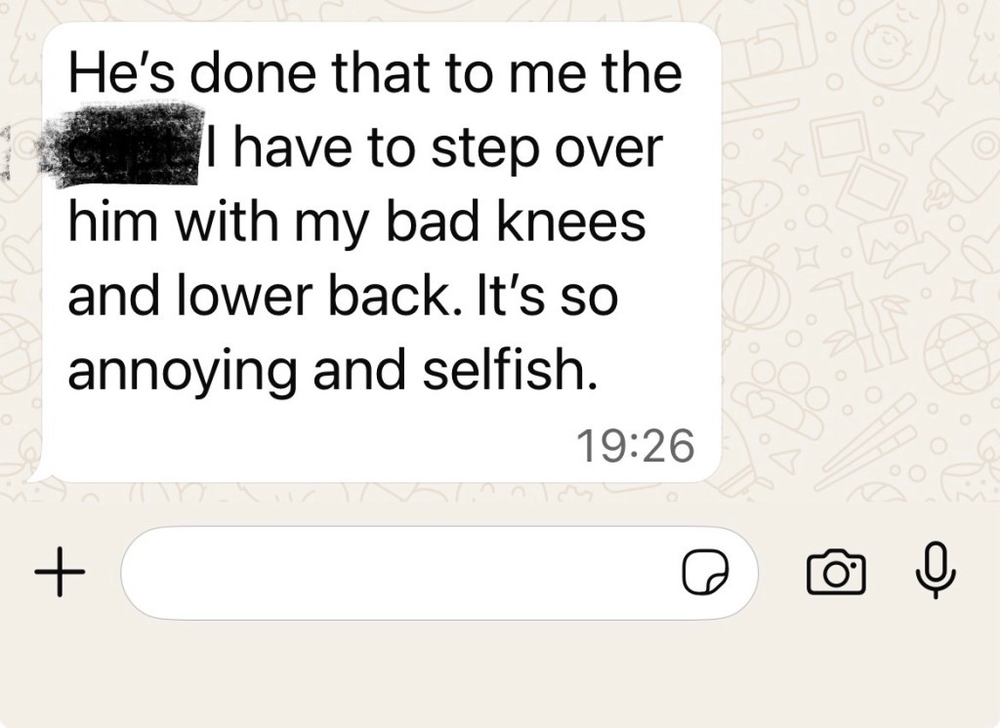Click the word "selfish." in the message
The width and height of the screenshot is (1000, 728).
[511, 369]
